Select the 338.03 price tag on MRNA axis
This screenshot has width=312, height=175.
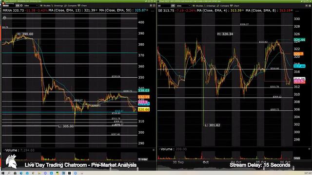click(x=144, y=90)
